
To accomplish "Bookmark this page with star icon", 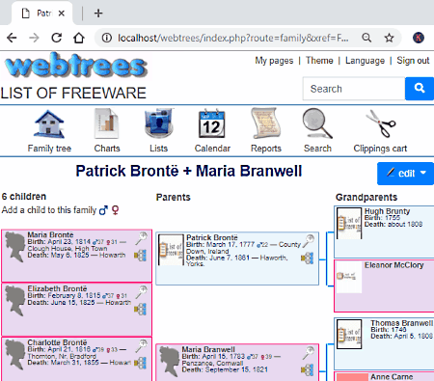I will pyautogui.click(x=389, y=38).
